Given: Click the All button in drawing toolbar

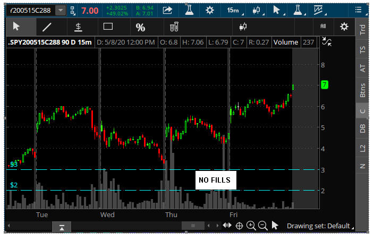Looking at the screenshot, I should tap(323, 26).
